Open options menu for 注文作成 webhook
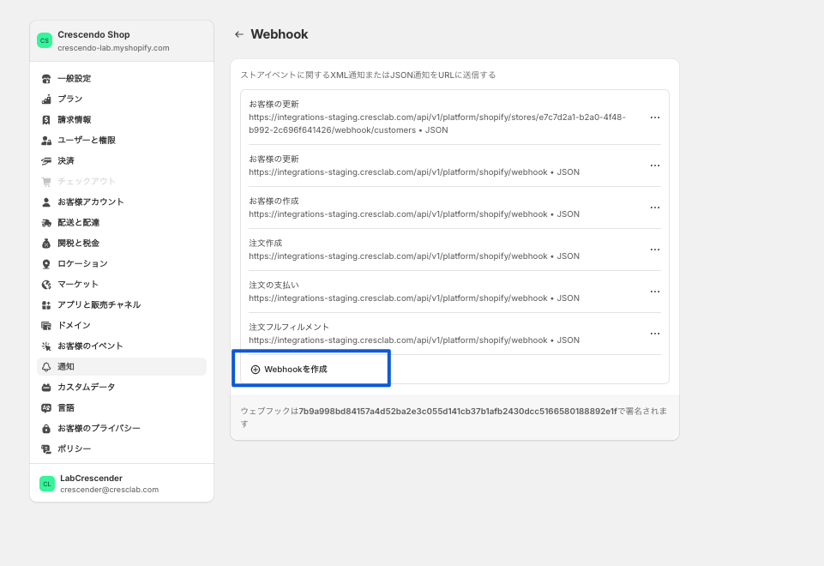Image resolution: width=824 pixels, height=566 pixels. 655,250
